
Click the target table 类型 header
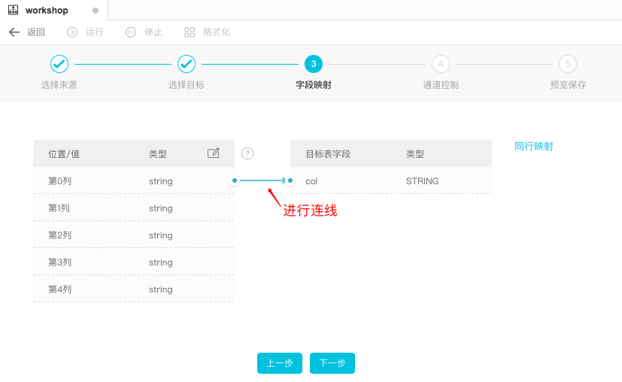(x=415, y=154)
